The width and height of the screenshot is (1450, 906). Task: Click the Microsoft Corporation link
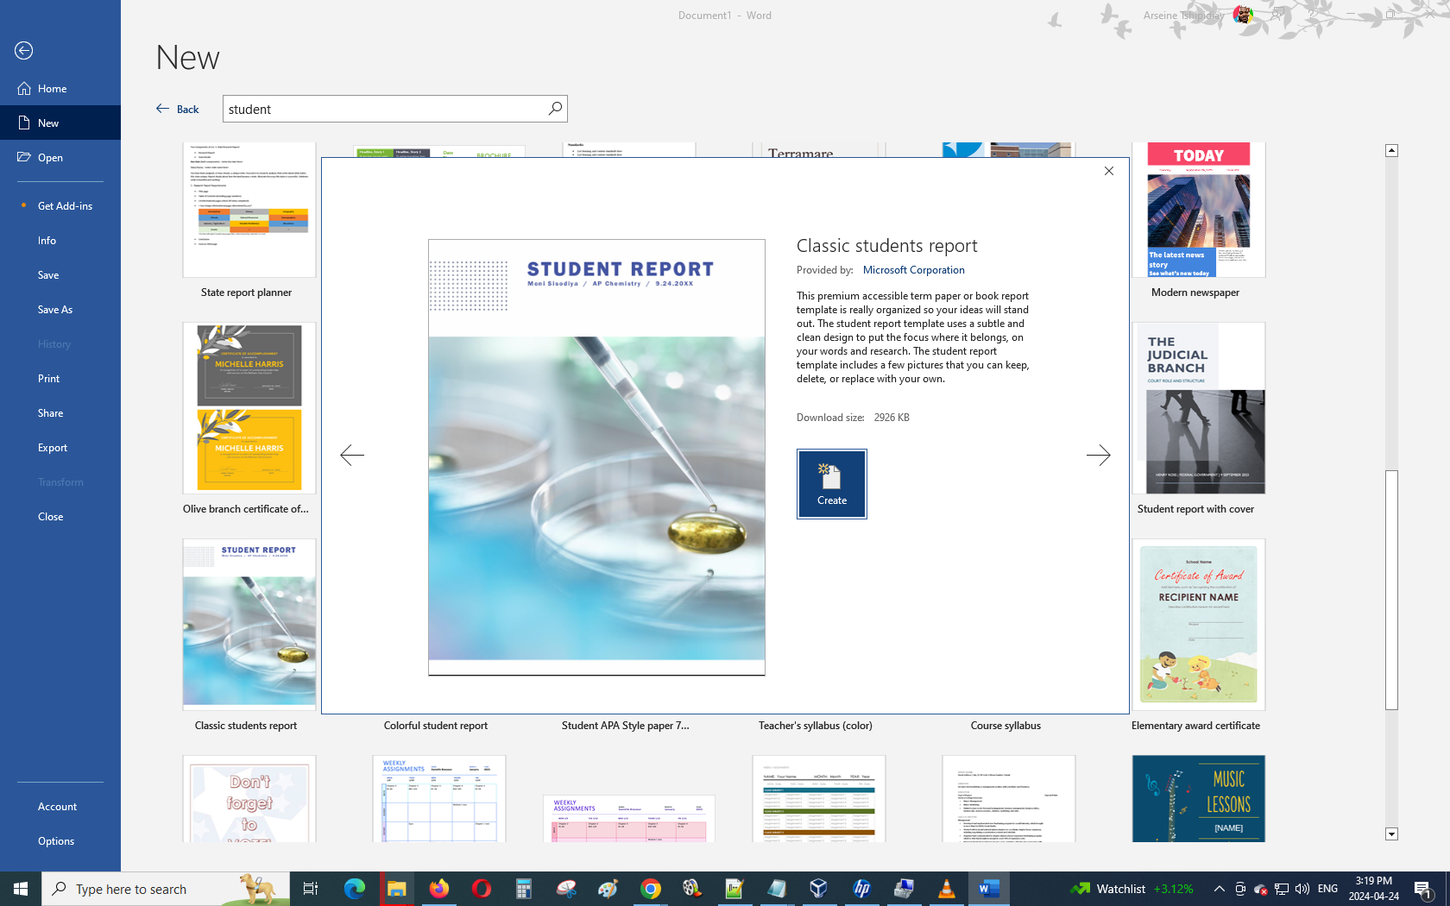[913, 270]
